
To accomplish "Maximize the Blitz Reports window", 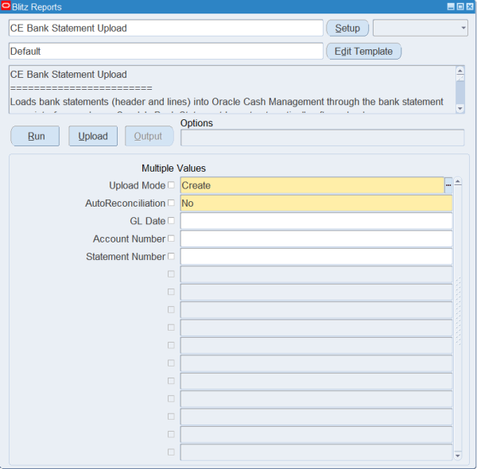I will click(x=460, y=6).
